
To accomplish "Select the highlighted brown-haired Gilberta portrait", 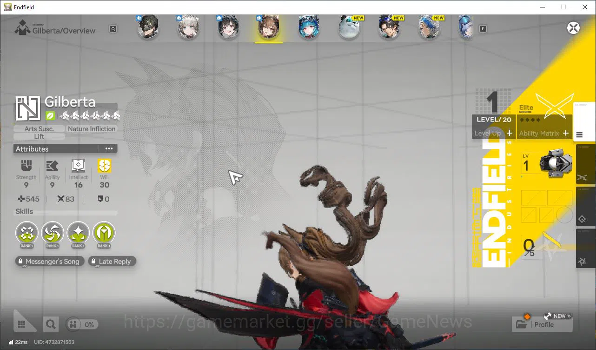I will 269,27.
